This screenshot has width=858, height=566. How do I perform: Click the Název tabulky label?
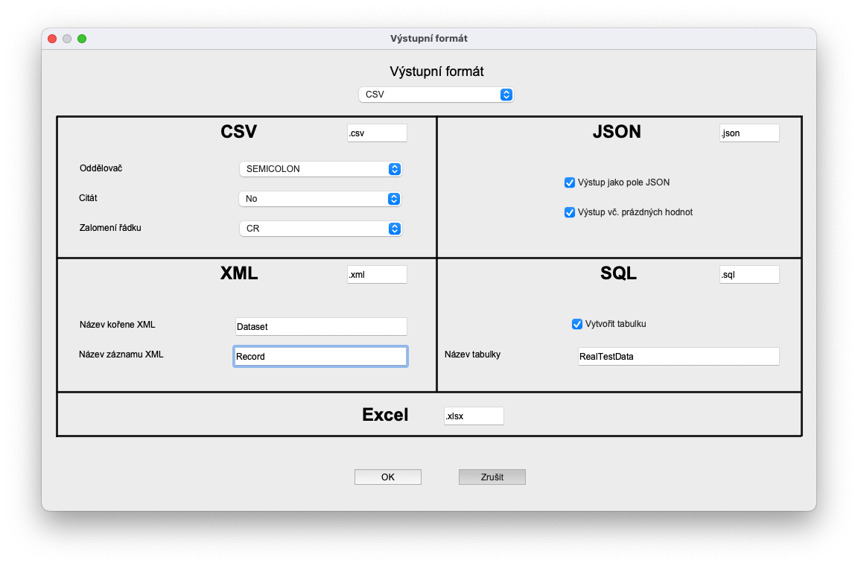[x=472, y=354]
